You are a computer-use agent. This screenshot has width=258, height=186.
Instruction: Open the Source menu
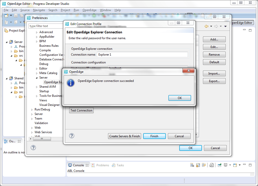point(25,10)
